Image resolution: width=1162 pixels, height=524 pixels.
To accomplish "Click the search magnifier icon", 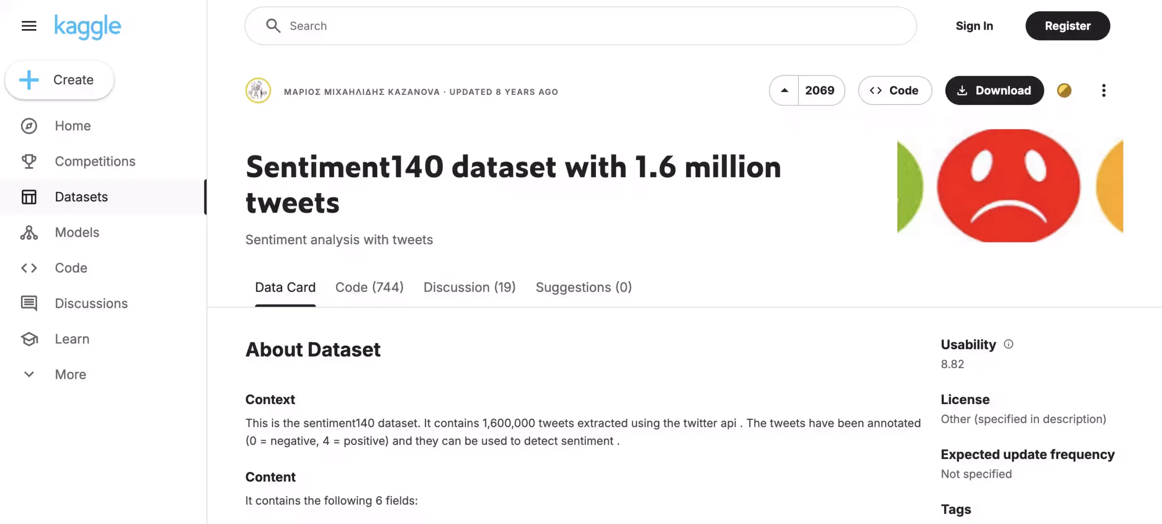I will click(x=273, y=26).
